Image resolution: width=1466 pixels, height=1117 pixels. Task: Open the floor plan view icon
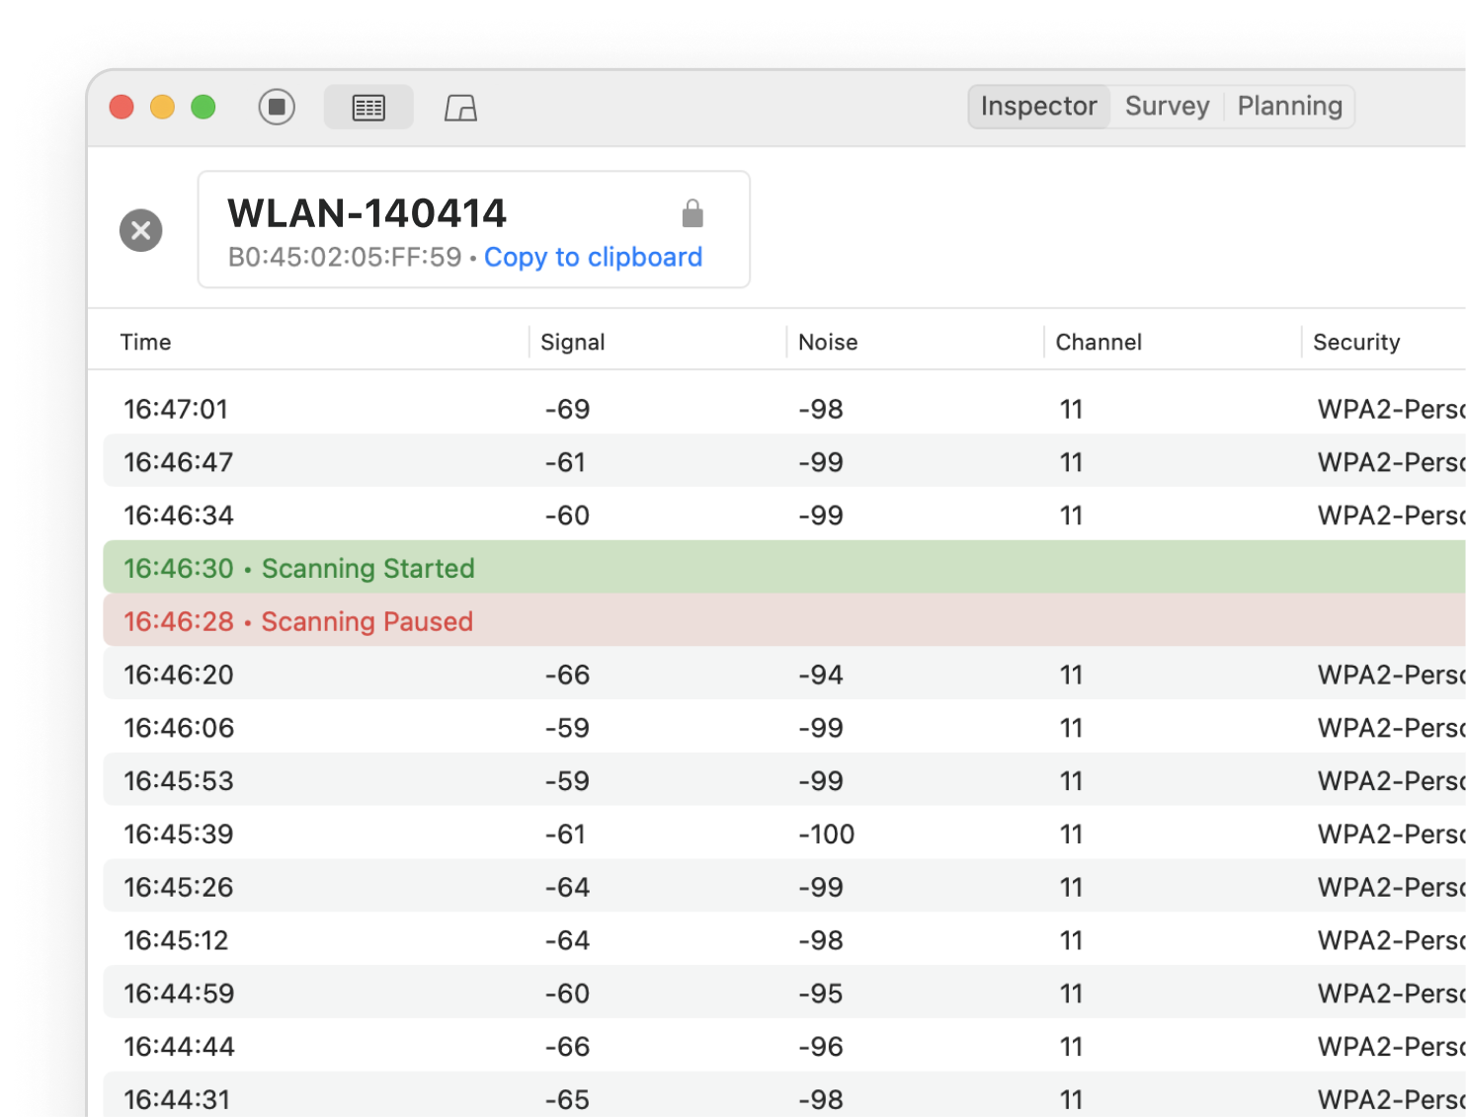click(460, 108)
